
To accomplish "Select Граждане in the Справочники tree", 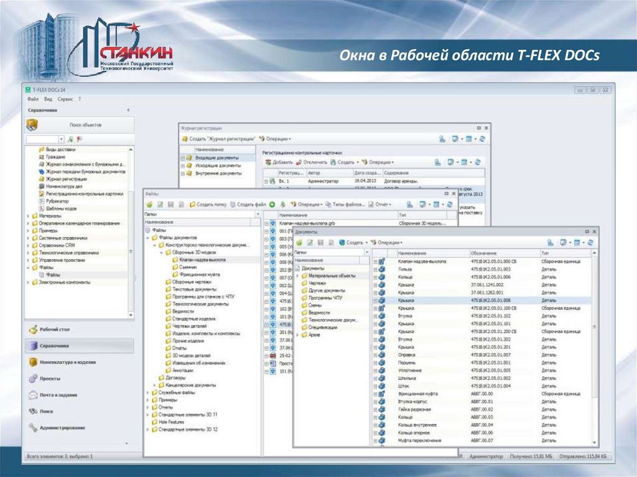I will click(55, 157).
